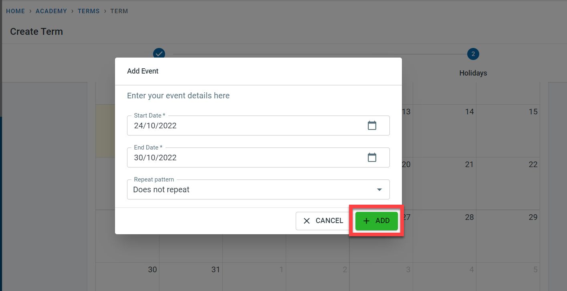This screenshot has height=291, width=567.
Task: Go to Home breadcrumb
Action: (16, 11)
